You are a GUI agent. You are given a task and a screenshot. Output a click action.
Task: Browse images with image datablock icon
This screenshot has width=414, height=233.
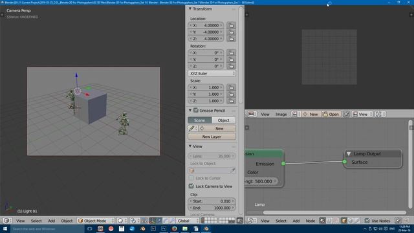click(296, 114)
